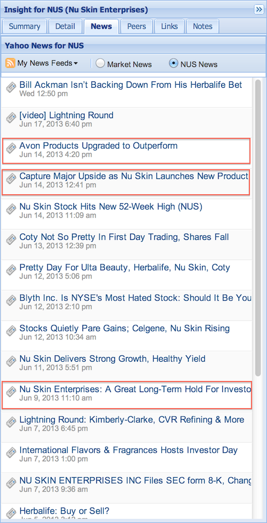The image size is (267, 523).
Task: Open NU SKIN ENTERPRISES SEC form 8-K
Action: pos(135,480)
